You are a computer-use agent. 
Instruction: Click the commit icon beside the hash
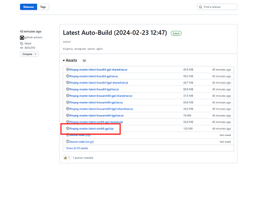(x=21, y=48)
